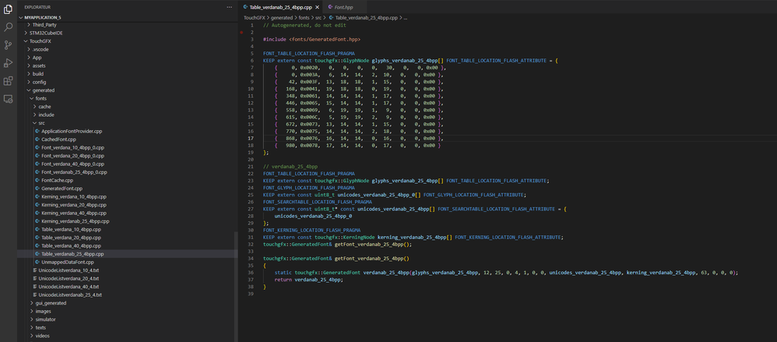Open the Search view icon
The image size is (777, 342).
point(8,26)
